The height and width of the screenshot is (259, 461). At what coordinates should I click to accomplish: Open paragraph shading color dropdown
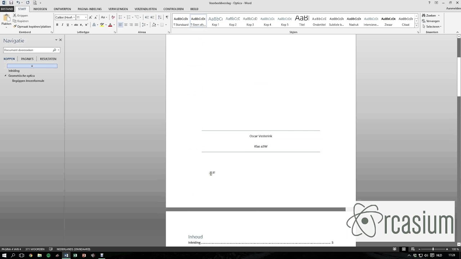click(158, 25)
